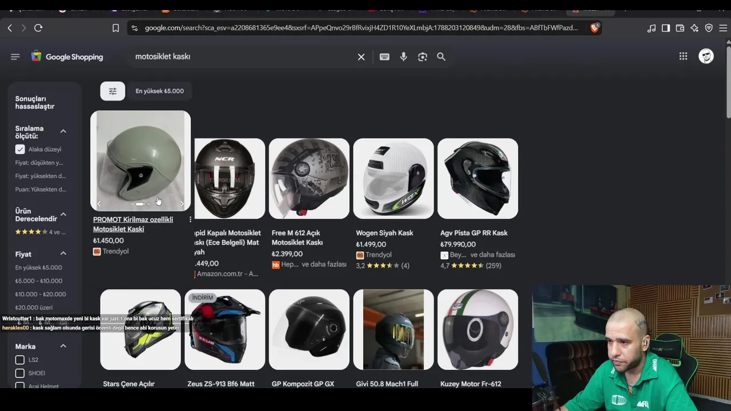731x411 pixels.
Task: Click the browser address bar URL
Action: 361,28
